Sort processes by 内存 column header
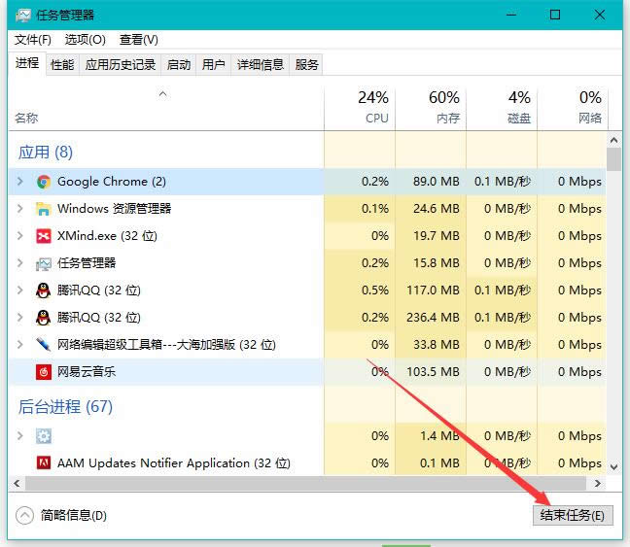Viewport: 630px width, 547px height. [431, 109]
